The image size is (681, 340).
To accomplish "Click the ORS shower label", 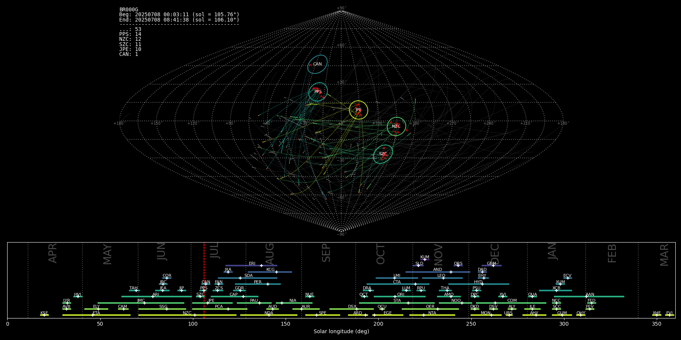I will 458,264.
